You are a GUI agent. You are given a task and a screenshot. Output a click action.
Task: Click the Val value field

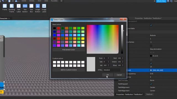[x=105, y=65]
